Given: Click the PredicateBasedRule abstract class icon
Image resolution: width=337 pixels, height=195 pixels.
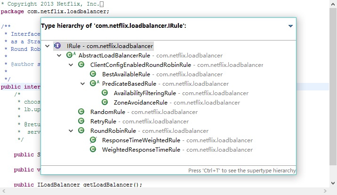Looking at the screenshot, I should point(95,83).
